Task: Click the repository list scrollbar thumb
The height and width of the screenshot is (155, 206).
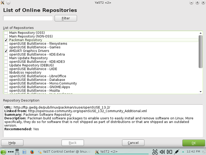Action: point(200,52)
